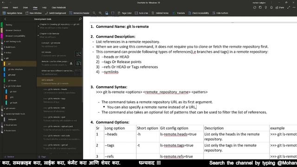297x167 pixels.
Task: Collapse the git section group
Action: click(x=5, y=58)
